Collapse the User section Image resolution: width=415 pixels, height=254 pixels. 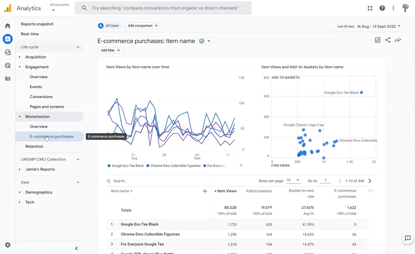(78, 182)
